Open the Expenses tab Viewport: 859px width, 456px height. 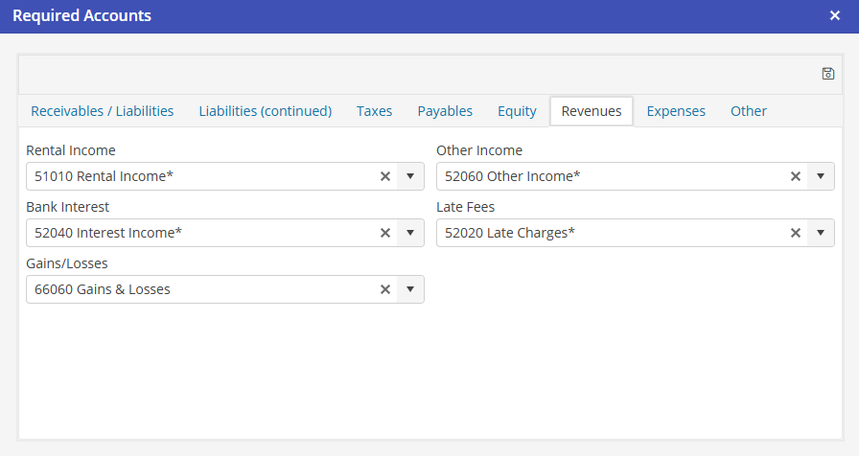[x=676, y=111]
